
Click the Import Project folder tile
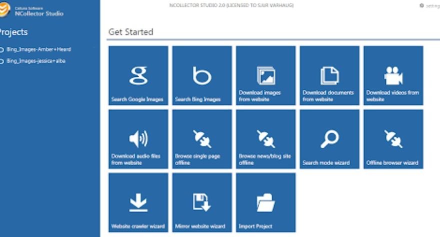click(266, 203)
